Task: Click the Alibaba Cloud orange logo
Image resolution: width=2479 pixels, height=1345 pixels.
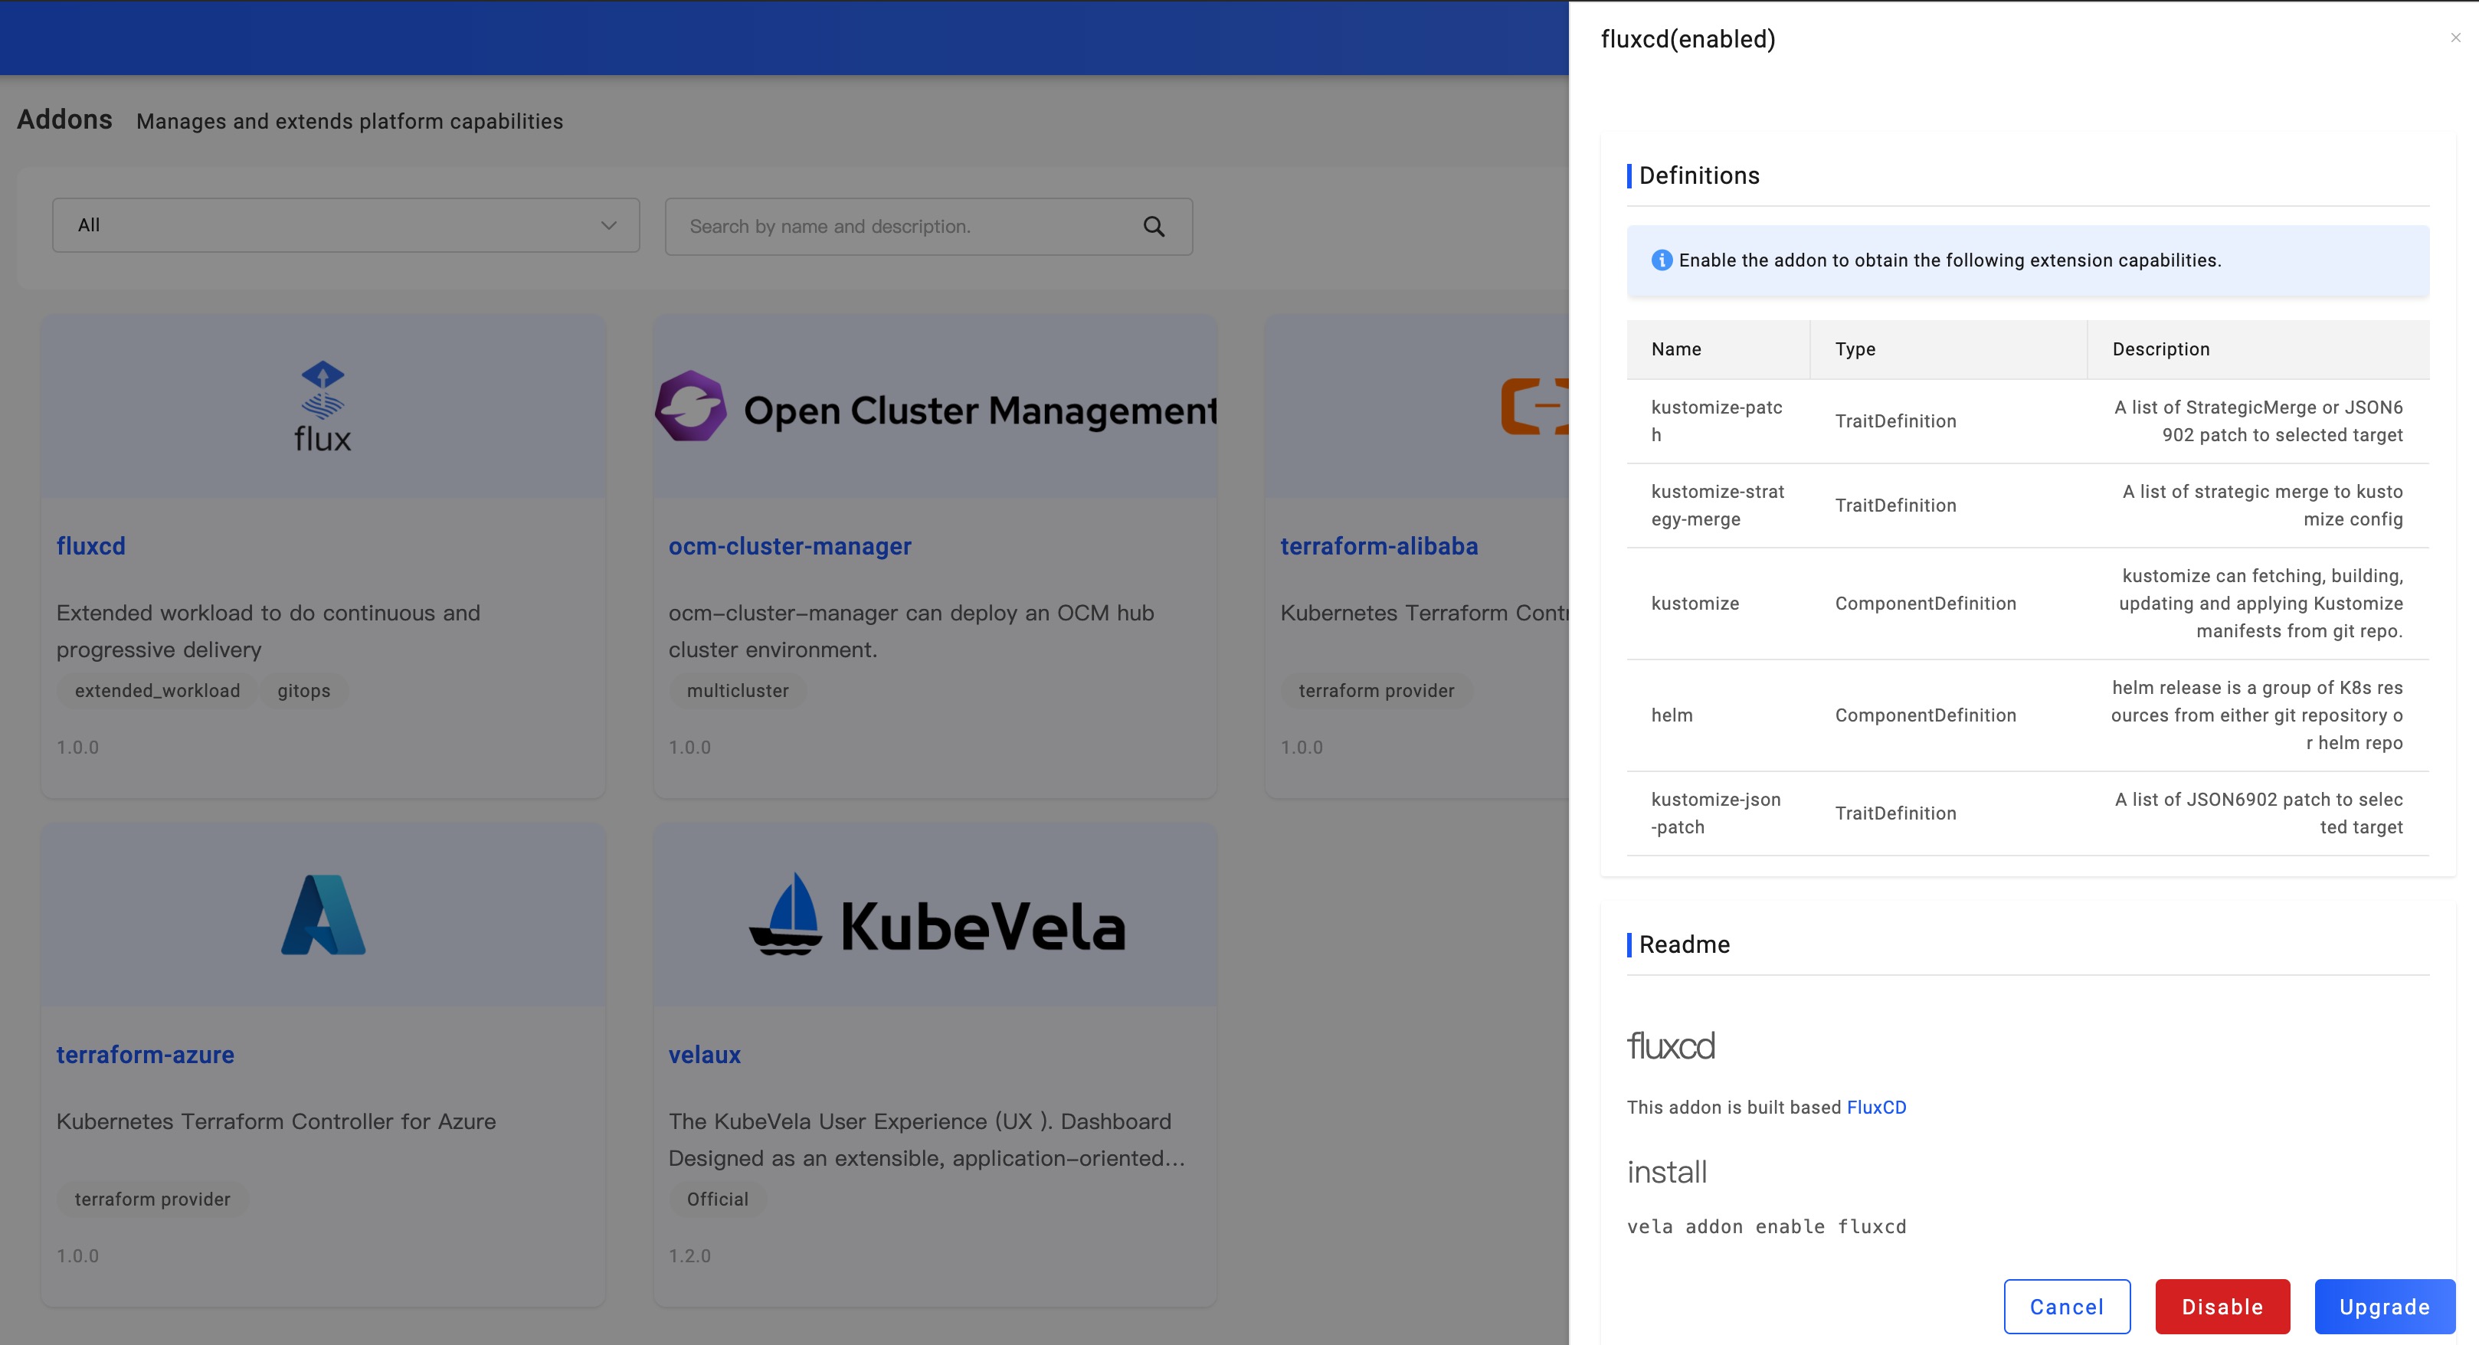Action: pyautogui.click(x=1535, y=406)
